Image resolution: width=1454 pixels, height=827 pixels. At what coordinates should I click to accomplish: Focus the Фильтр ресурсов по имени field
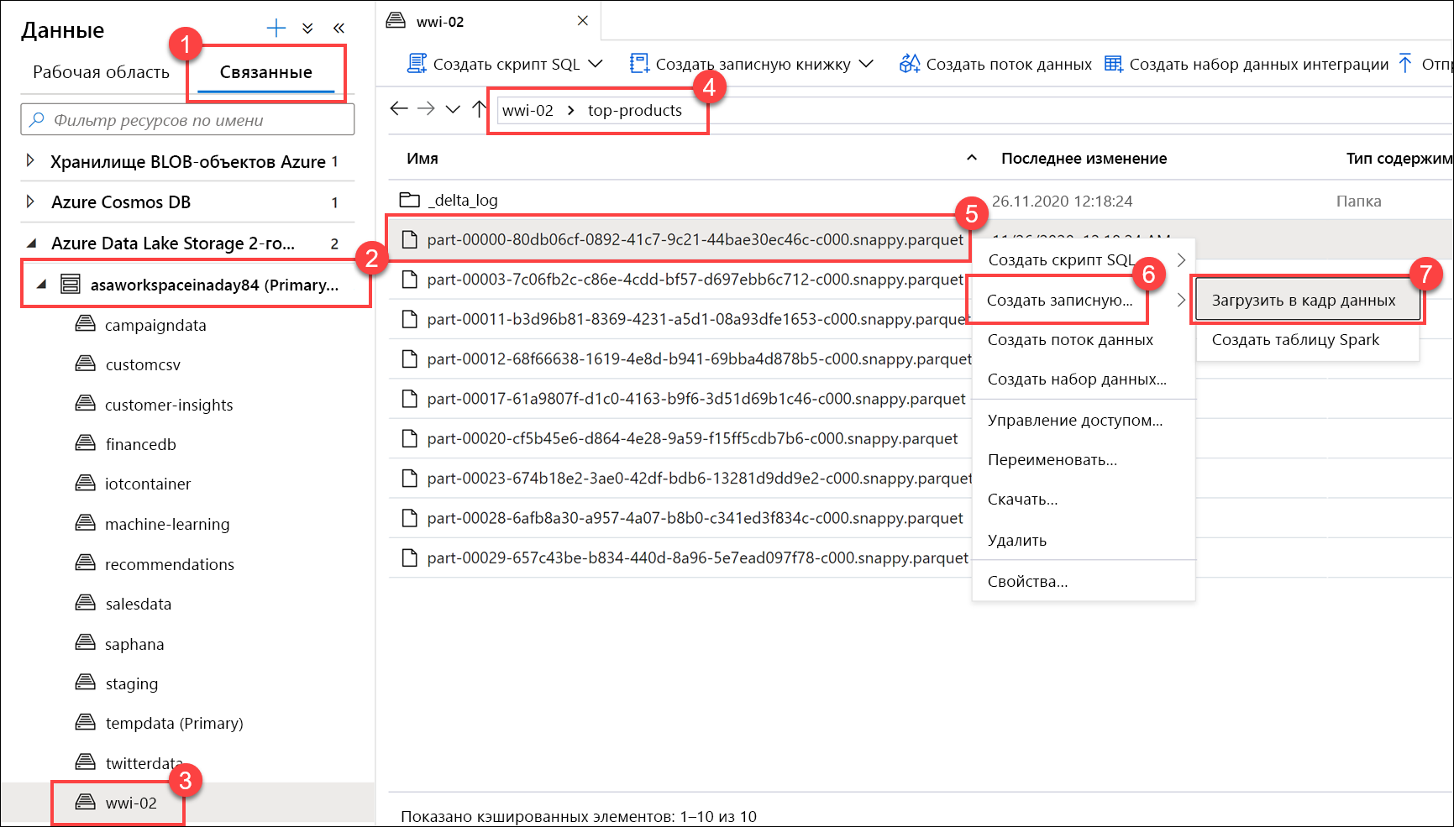[187, 120]
